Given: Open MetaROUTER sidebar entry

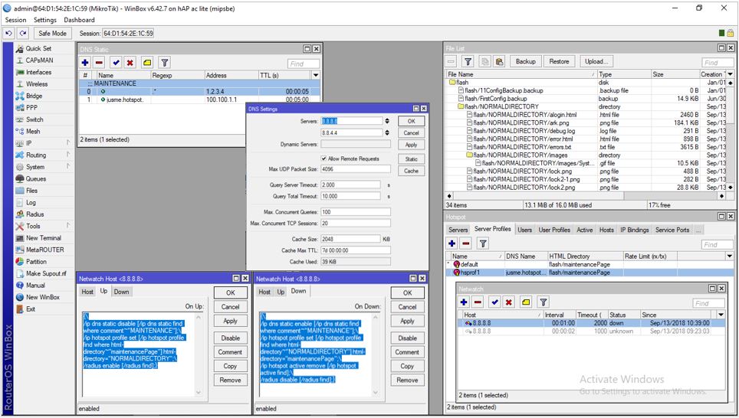Looking at the screenshot, I should coord(44,250).
